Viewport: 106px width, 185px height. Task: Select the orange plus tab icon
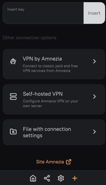coord(75,178)
